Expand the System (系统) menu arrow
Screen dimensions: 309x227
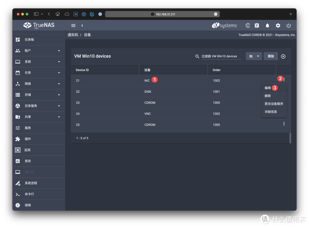click(59, 62)
